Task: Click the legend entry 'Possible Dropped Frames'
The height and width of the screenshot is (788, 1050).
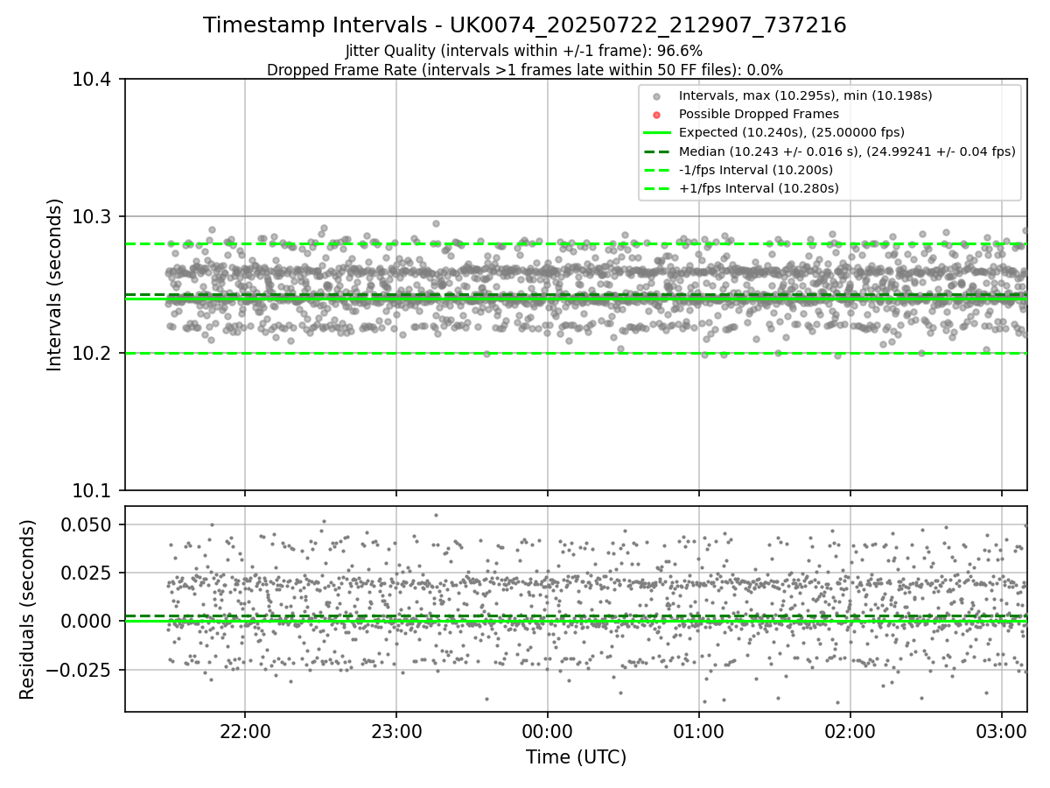Action: pos(759,114)
